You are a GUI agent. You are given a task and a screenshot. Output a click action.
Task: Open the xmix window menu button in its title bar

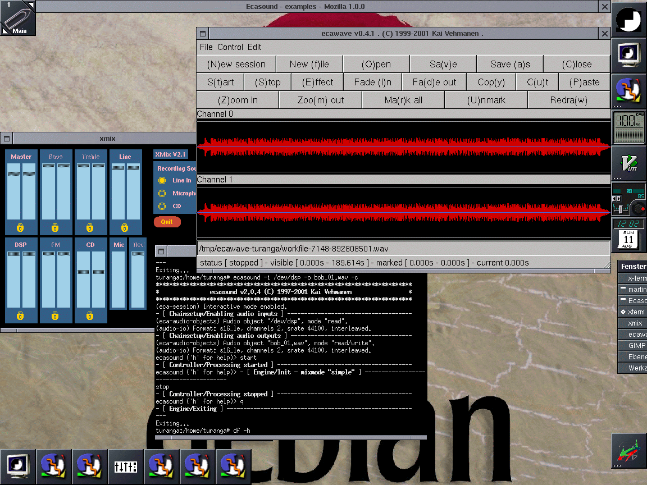(7, 139)
